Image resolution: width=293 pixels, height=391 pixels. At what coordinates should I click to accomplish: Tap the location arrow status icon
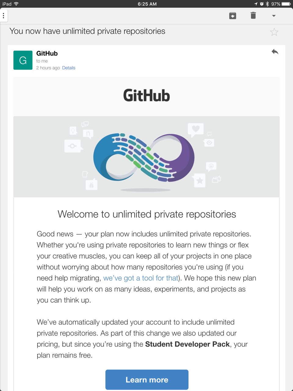click(x=256, y=4)
